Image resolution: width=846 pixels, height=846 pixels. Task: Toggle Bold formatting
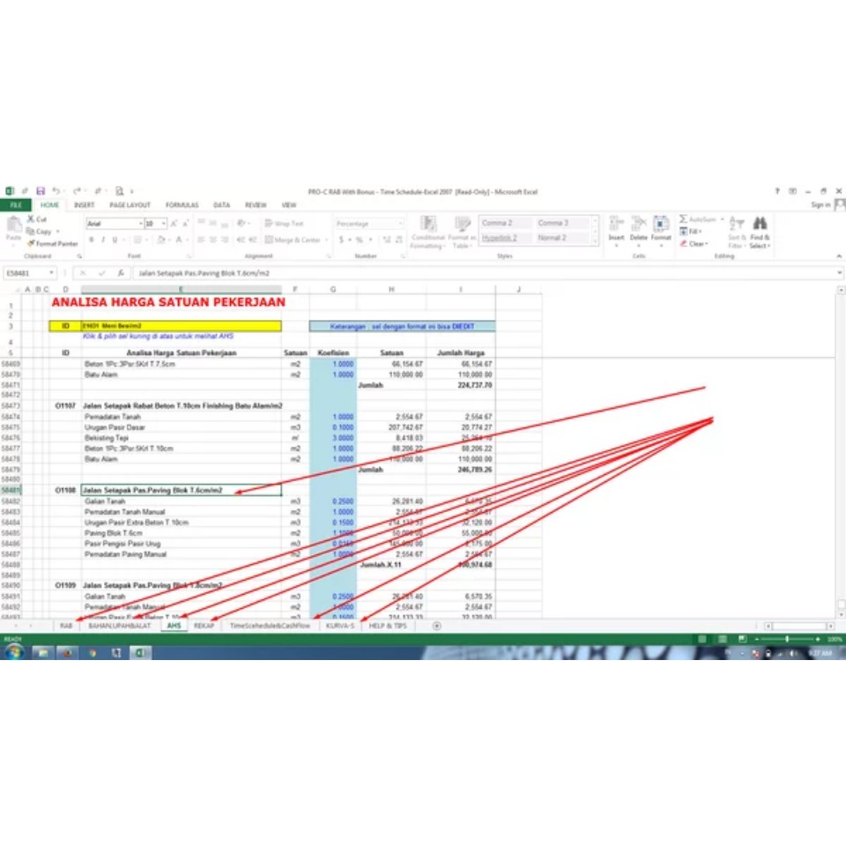(x=91, y=240)
